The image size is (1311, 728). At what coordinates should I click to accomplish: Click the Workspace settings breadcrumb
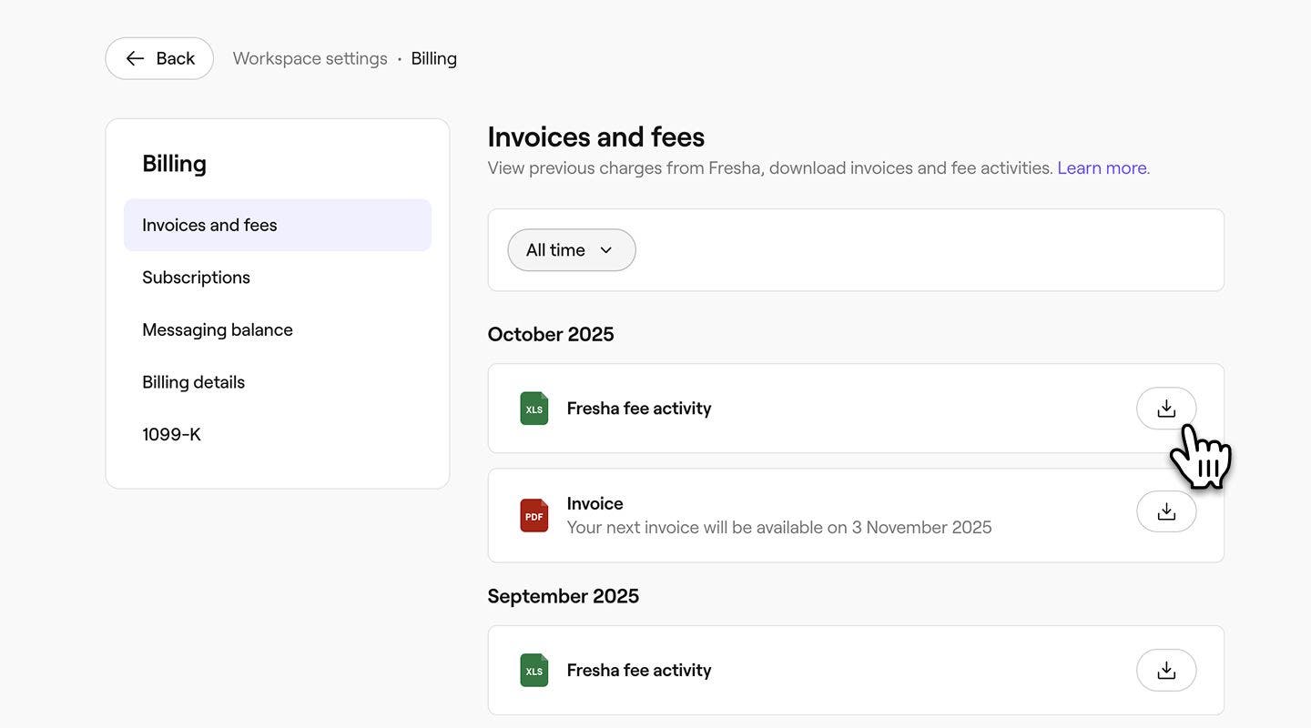(x=310, y=58)
